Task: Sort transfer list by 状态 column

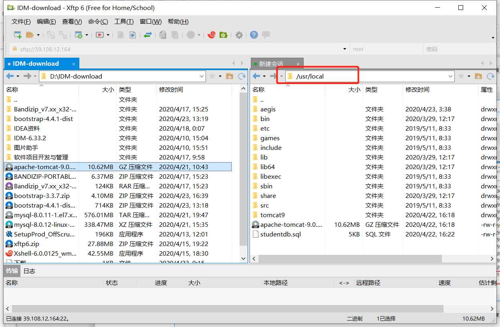Action: tap(119, 283)
